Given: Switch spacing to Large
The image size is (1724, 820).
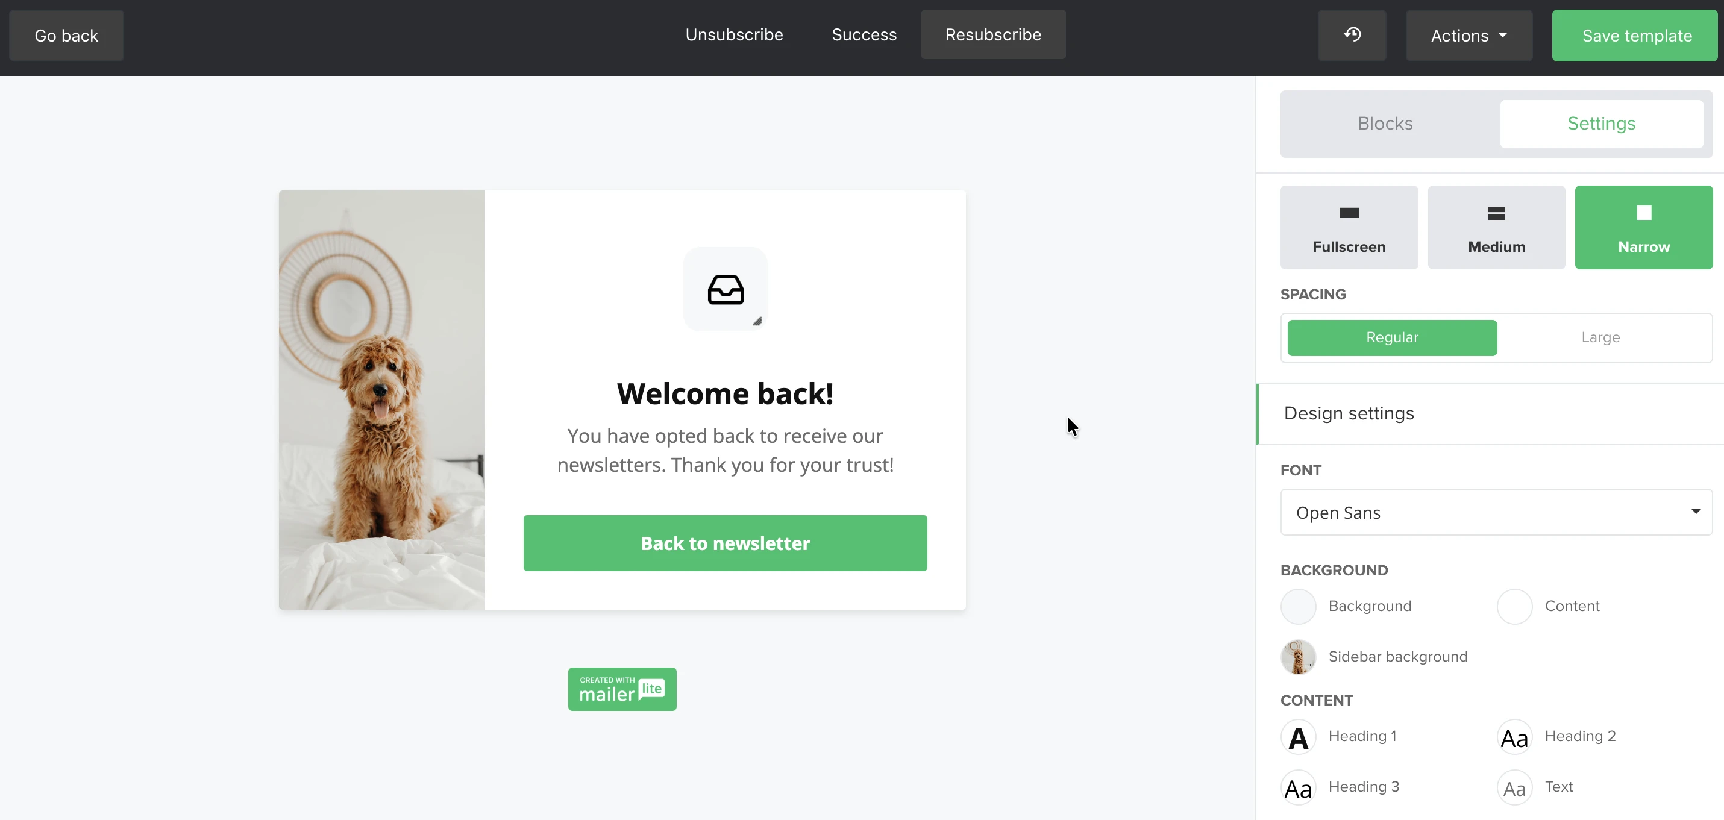Looking at the screenshot, I should tap(1600, 337).
